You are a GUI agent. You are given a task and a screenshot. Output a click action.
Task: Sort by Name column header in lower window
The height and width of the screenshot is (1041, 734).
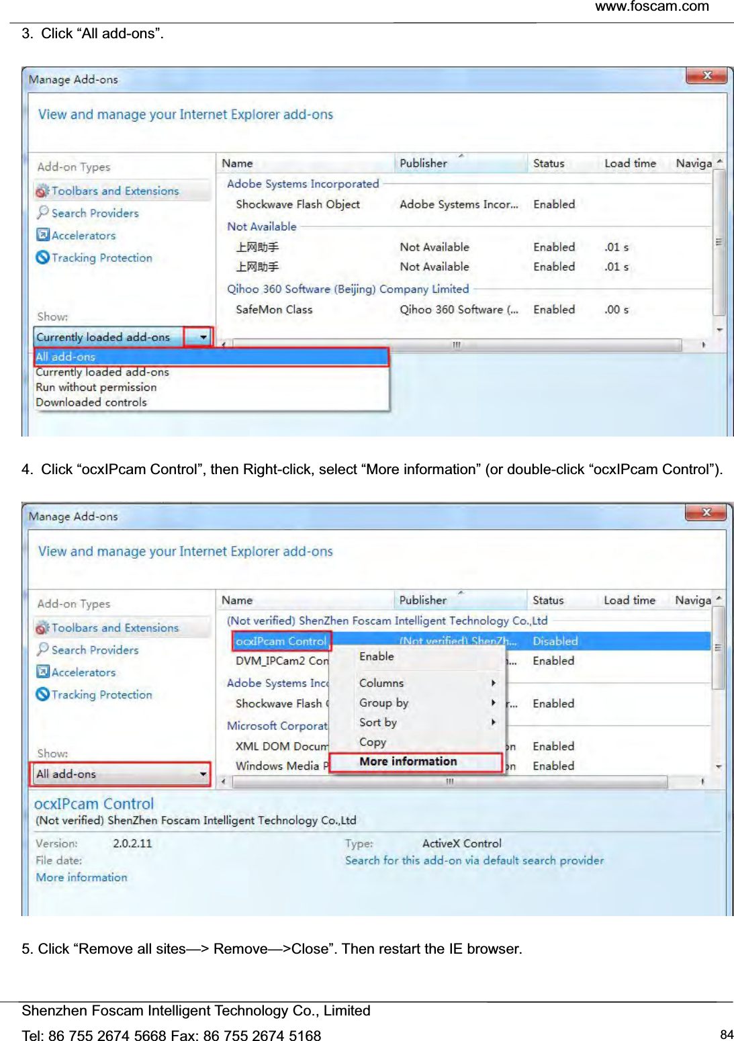point(306,600)
